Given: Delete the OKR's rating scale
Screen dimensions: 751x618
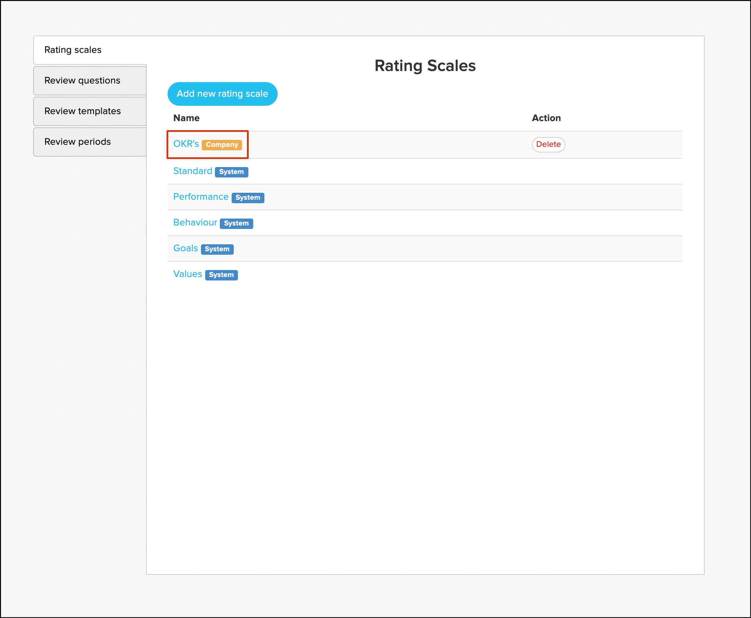Looking at the screenshot, I should (x=548, y=144).
